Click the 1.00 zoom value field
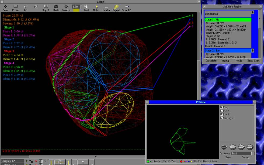This screenshot has width=264, height=165. click(x=76, y=7)
